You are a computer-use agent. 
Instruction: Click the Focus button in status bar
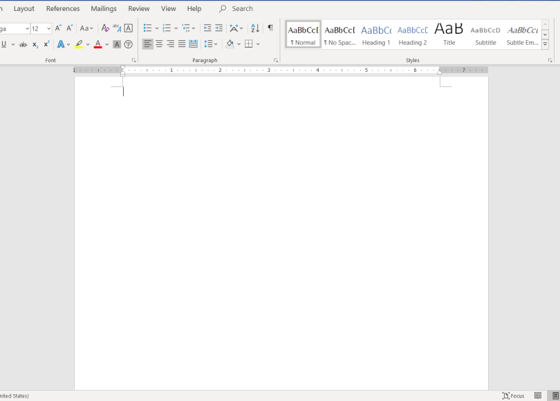point(513,395)
